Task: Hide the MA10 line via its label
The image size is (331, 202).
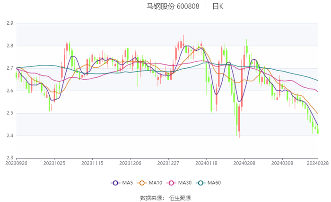Action: click(x=156, y=183)
